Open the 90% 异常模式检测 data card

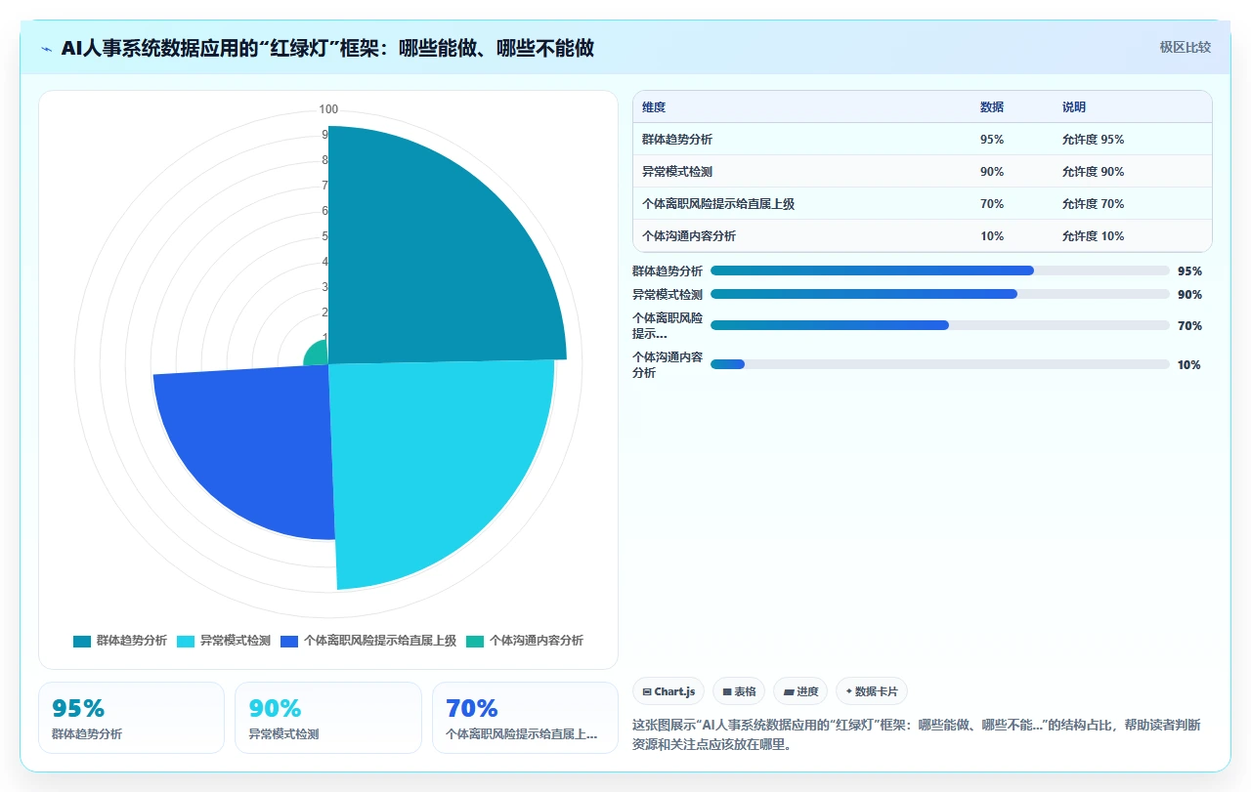click(x=328, y=718)
